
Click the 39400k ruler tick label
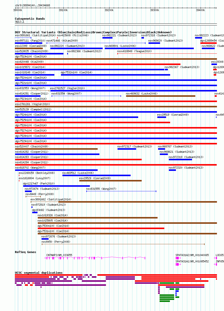(x=201, y=10)
